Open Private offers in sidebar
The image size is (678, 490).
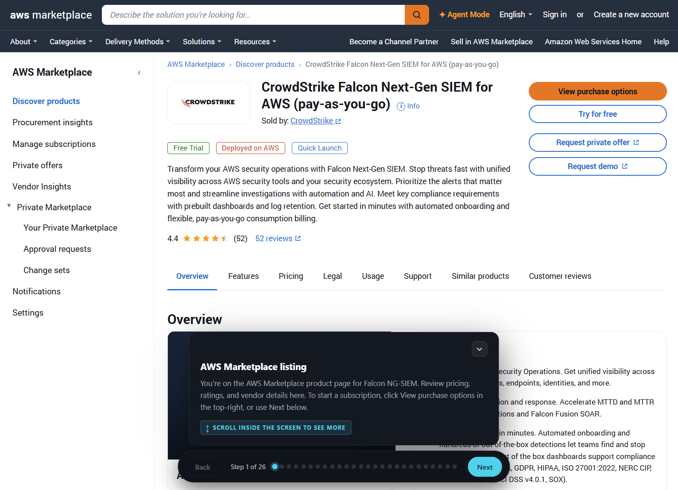[x=38, y=166]
